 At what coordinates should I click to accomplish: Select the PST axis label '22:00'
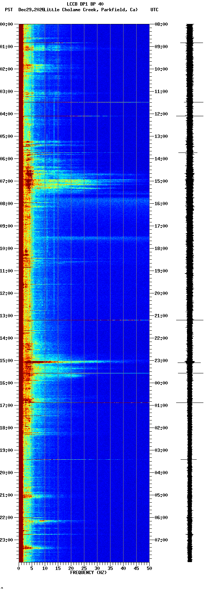6,518
